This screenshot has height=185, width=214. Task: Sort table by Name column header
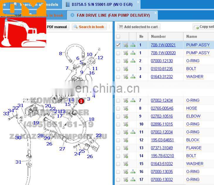(x=199, y=37)
